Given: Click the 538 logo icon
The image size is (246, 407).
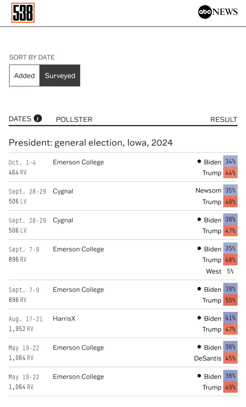Looking at the screenshot, I should 23,13.
